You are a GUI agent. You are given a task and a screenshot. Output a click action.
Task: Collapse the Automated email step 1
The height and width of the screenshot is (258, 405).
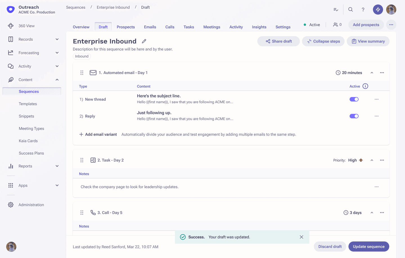click(372, 73)
